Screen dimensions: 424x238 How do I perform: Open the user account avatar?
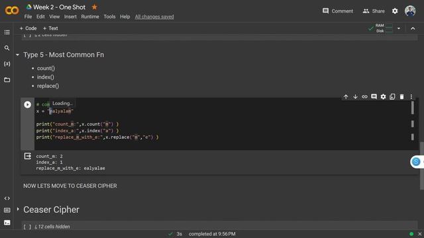[410, 11]
